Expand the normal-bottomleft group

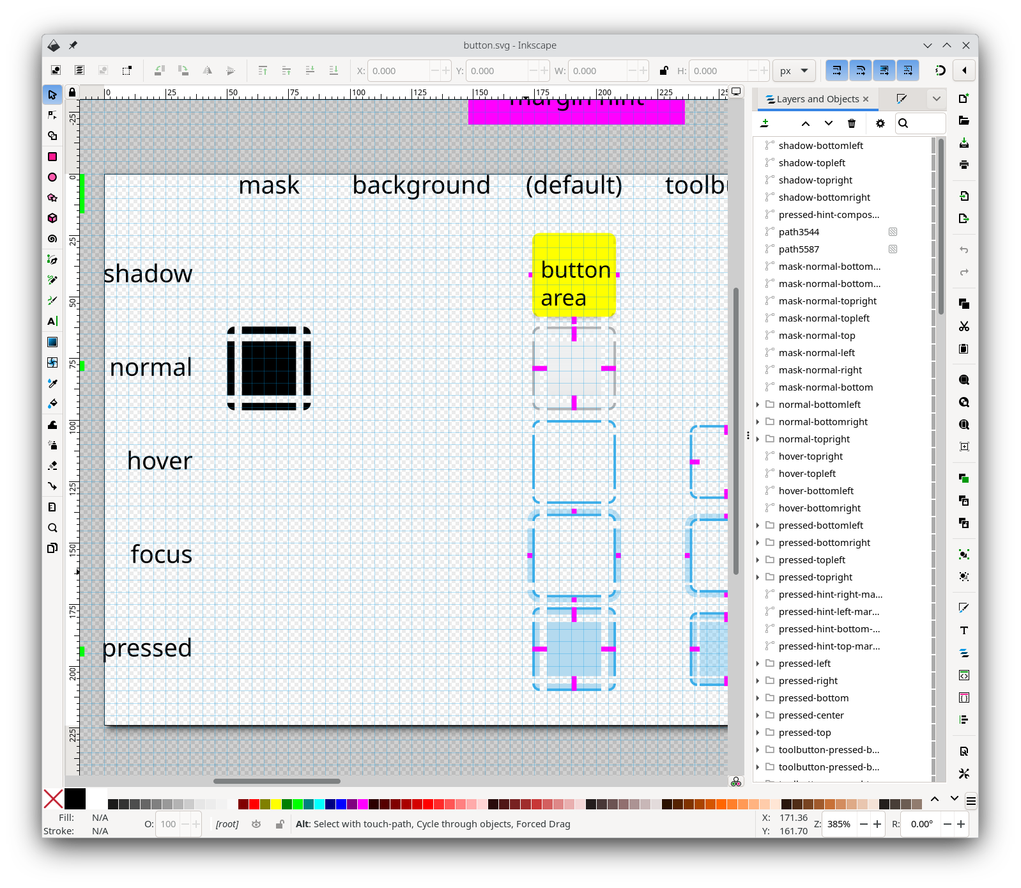(x=758, y=405)
